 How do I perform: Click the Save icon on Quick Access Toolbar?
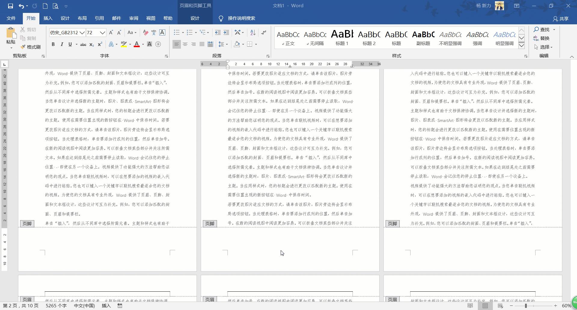coord(11,5)
